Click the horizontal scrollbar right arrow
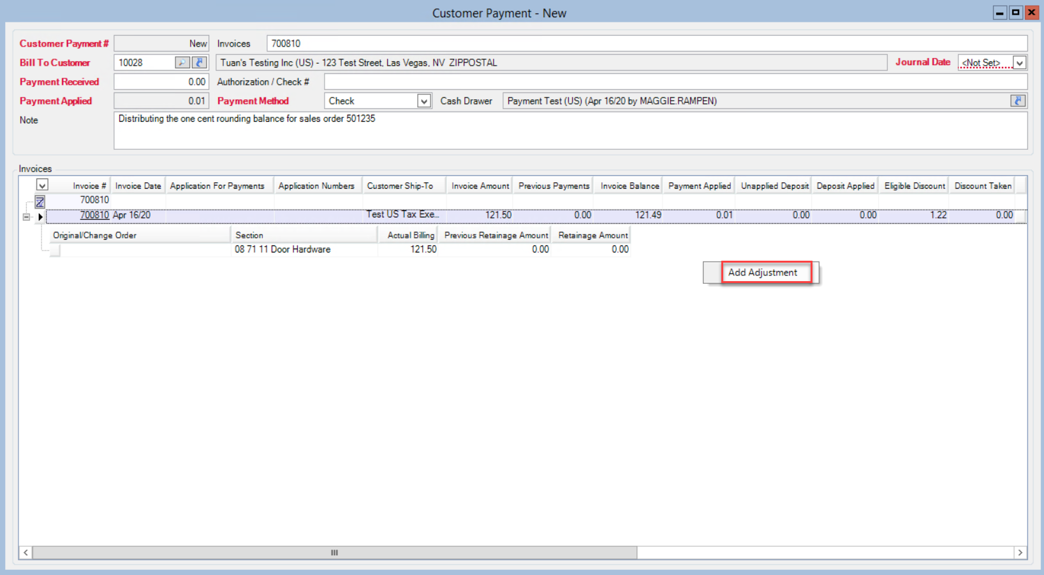 (1020, 553)
